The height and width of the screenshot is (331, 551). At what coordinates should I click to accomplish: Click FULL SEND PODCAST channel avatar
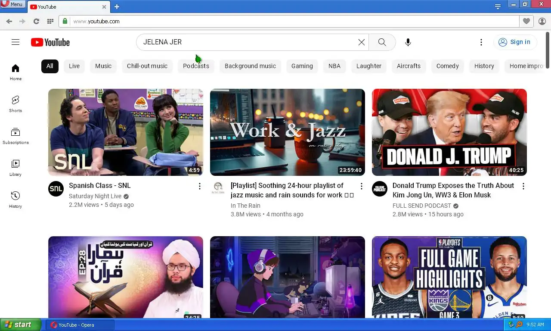click(380, 189)
